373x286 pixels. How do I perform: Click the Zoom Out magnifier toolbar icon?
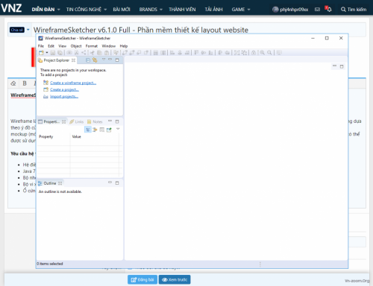coord(269,53)
